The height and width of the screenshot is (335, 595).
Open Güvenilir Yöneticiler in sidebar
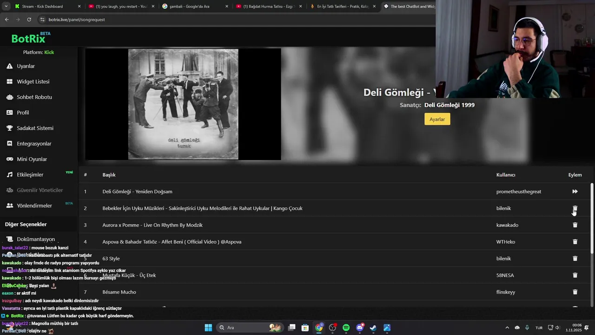(x=40, y=190)
